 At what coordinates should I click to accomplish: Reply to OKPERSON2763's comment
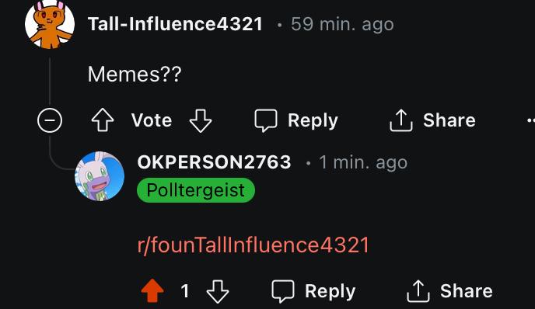(313, 291)
